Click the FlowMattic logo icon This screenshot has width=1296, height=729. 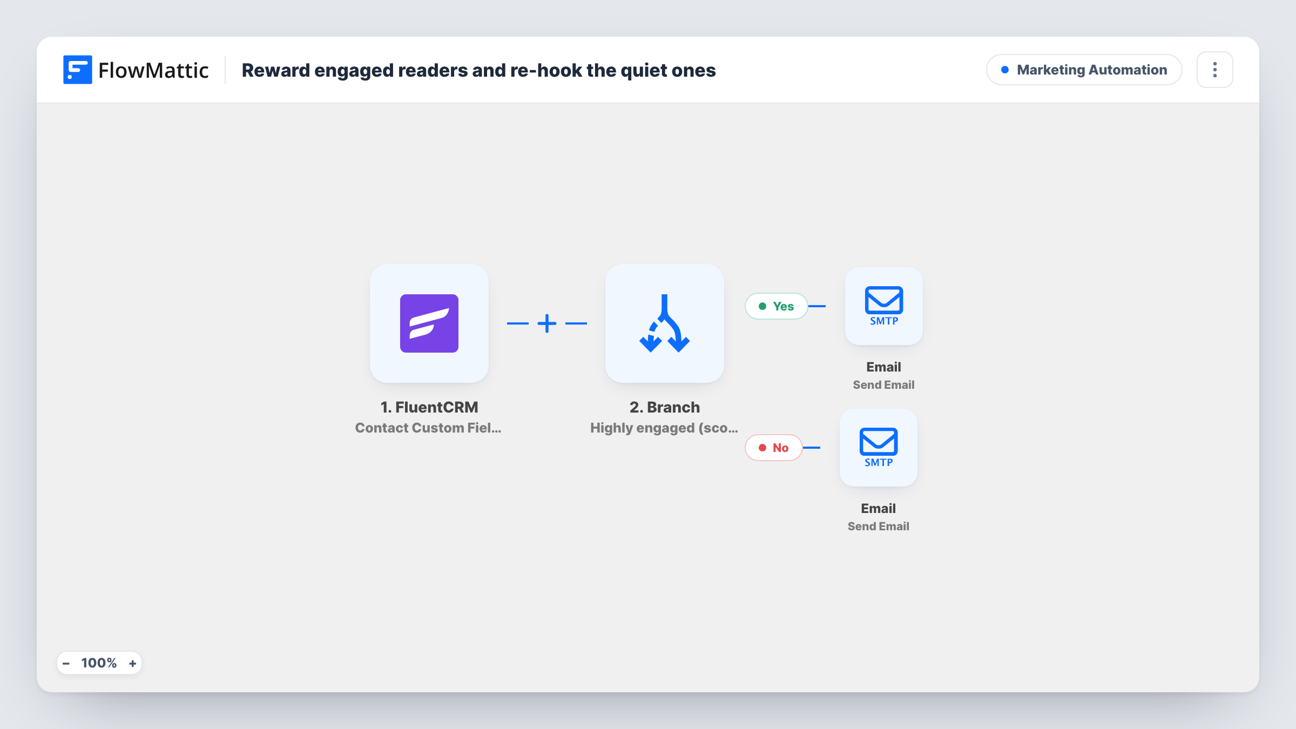77,70
